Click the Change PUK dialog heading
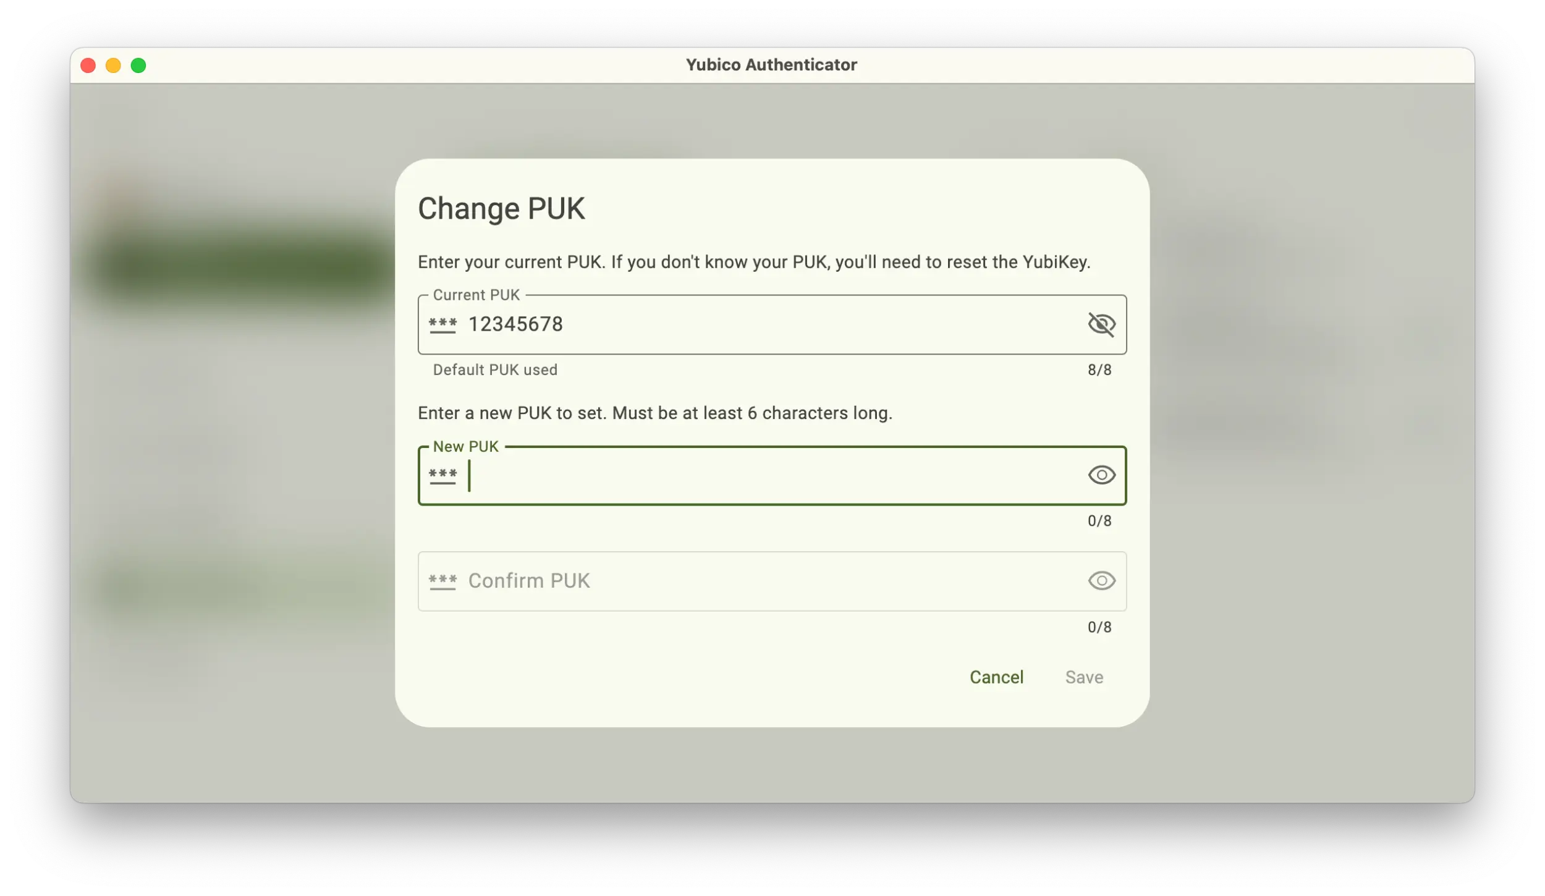This screenshot has width=1545, height=896. pos(502,208)
